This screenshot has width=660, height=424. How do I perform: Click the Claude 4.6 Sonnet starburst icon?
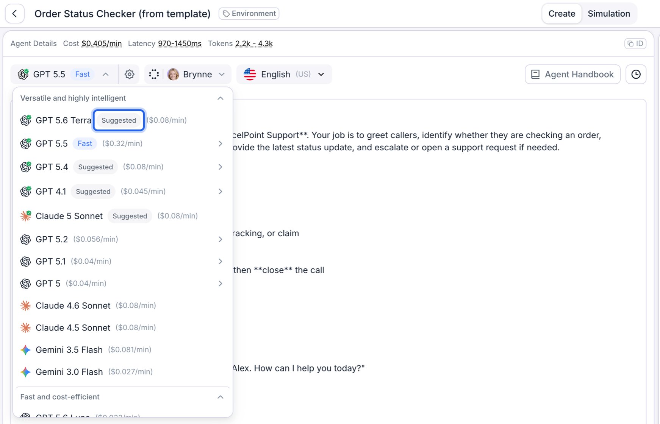click(x=25, y=306)
